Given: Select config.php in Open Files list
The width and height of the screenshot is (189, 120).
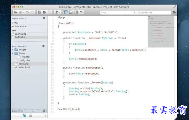Looking at the screenshot, I should pyautogui.click(x=29, y=34).
